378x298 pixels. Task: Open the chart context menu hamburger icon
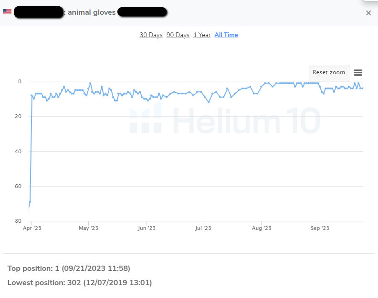[358, 73]
